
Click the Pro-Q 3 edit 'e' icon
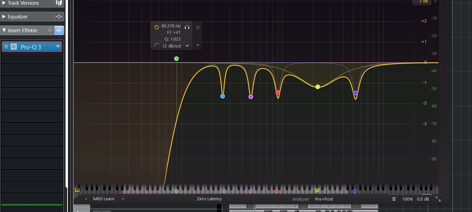pyautogui.click(x=13, y=47)
